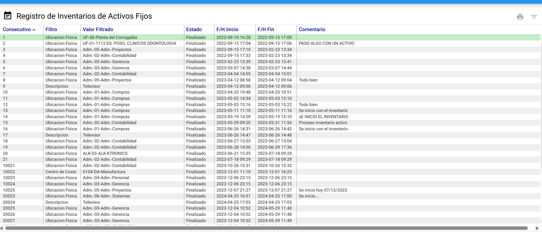Click 'Todo bien' comment in row 12
The width and height of the screenshot is (542, 232).
[x=308, y=105]
